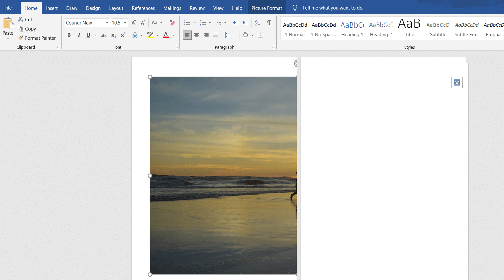Click the Increase Indent icon
This screenshot has width=504, height=280.
click(245, 23)
